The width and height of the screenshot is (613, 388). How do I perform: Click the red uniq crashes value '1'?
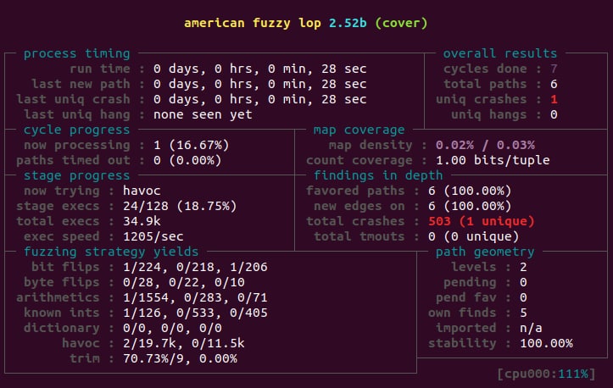[x=554, y=99]
